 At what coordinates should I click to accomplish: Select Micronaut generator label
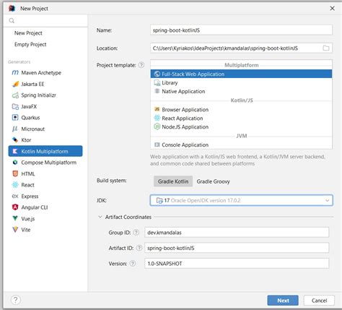(33, 129)
